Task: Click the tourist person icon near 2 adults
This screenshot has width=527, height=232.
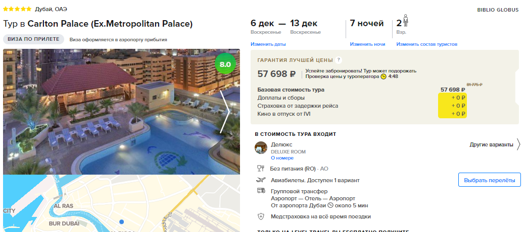Action: click(405, 21)
